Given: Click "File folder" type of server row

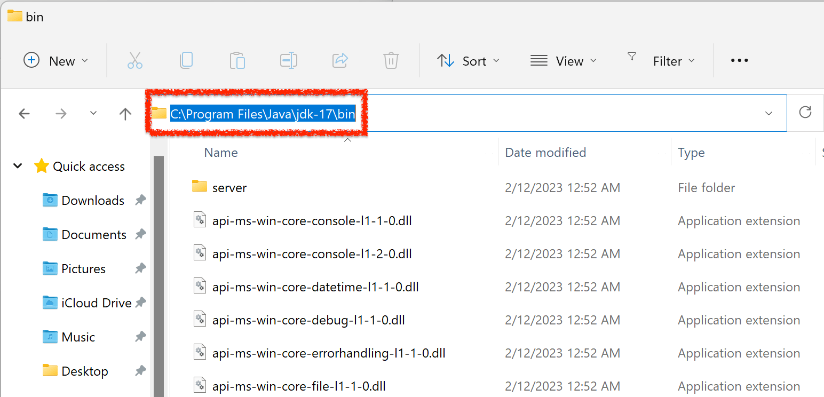Looking at the screenshot, I should coord(706,188).
